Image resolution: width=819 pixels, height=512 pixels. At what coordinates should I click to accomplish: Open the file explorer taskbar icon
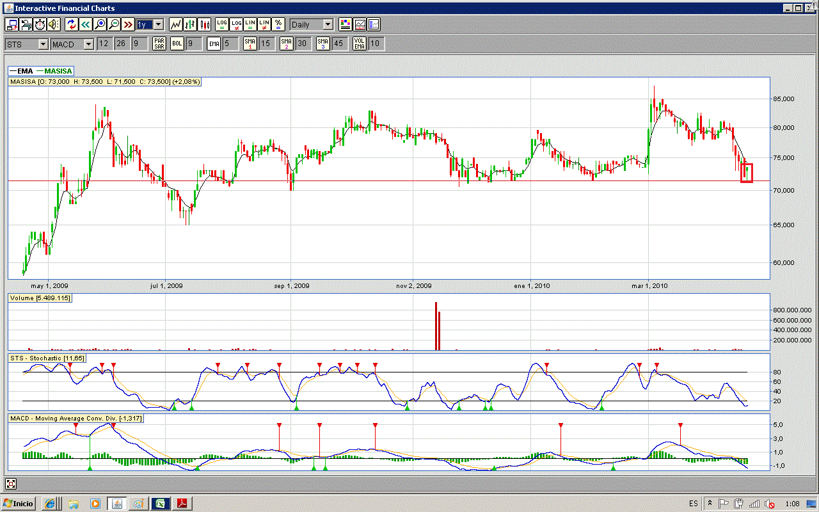click(73, 503)
